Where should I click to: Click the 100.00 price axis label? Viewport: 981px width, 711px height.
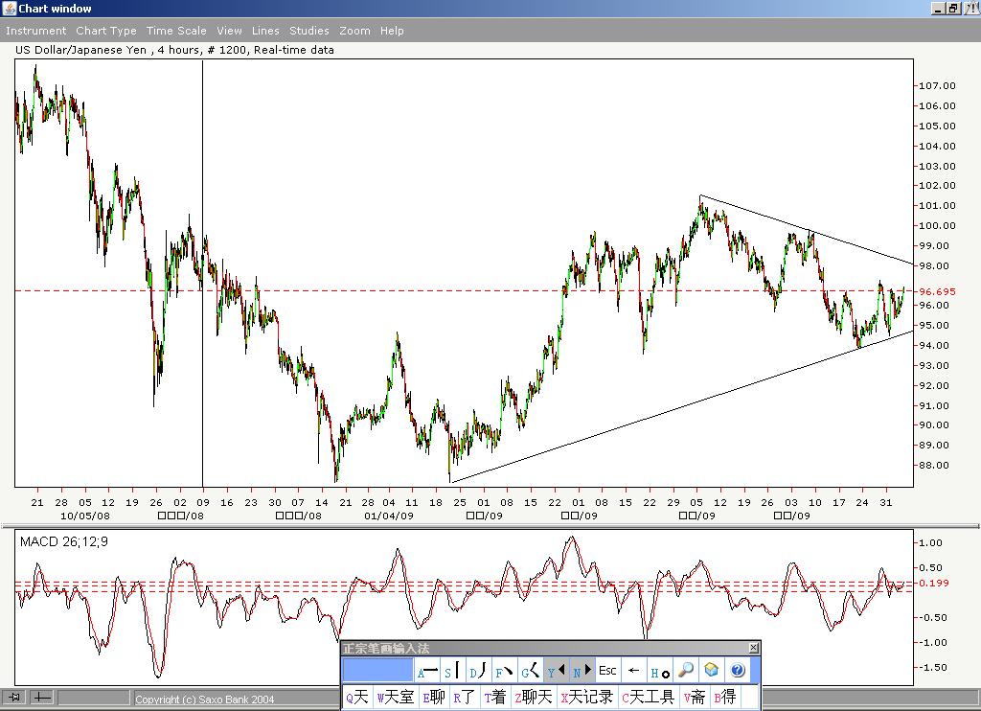click(937, 226)
